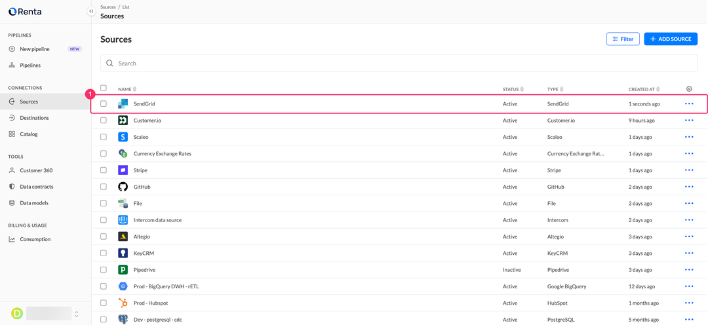Check the Pipedrive row checkbox

click(104, 269)
